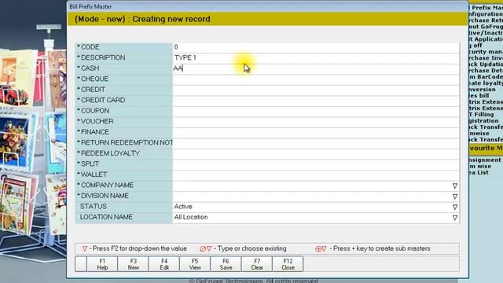Click the F1 Help button
503x283 pixels.
[102, 264]
